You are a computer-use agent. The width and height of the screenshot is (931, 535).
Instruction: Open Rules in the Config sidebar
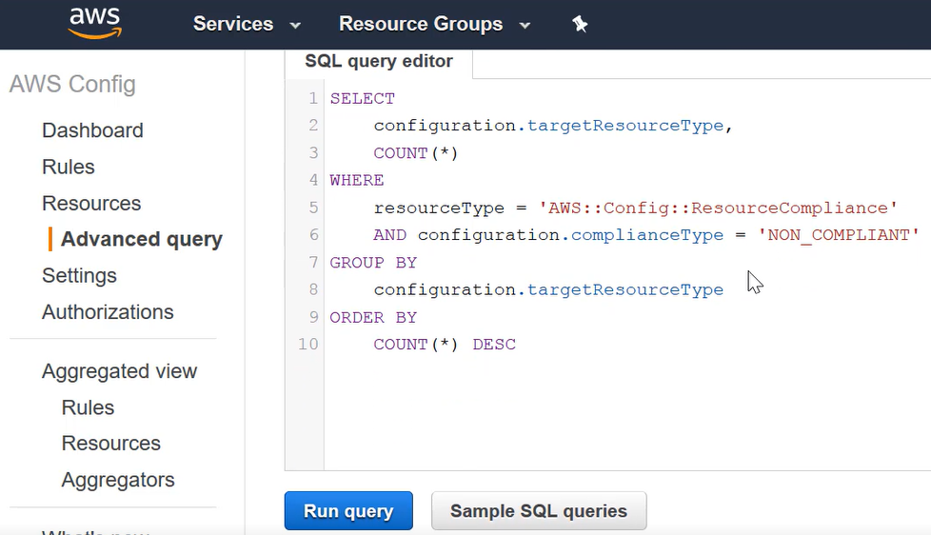[x=69, y=167]
